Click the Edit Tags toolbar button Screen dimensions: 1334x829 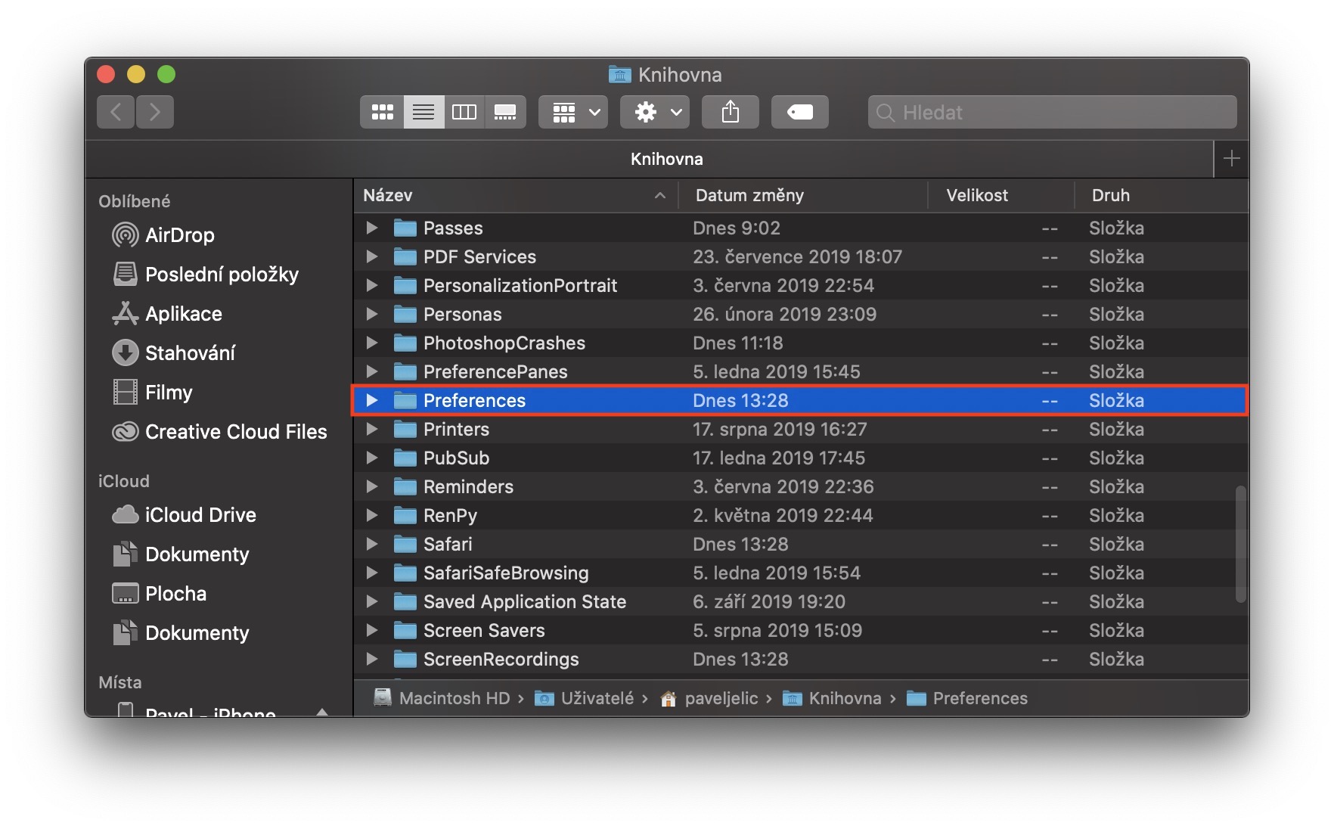pyautogui.click(x=799, y=113)
